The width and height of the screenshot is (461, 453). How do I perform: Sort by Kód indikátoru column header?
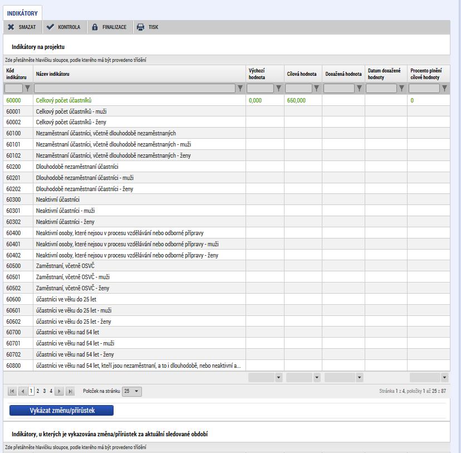(18, 74)
